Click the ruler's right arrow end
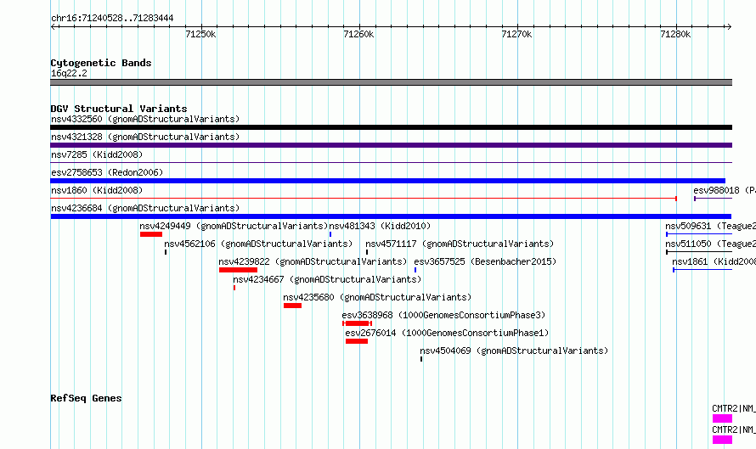Image resolution: width=756 pixels, height=449 pixels. point(729,26)
